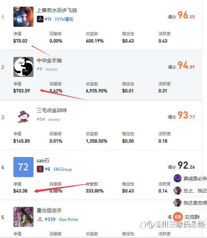
Task: Open 上善若水百步飞剑 trader avatar
Action: 23,17
